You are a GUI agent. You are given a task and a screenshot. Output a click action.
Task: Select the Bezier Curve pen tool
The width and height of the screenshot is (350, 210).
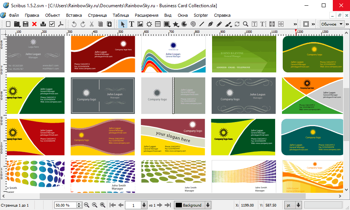coord(211,24)
